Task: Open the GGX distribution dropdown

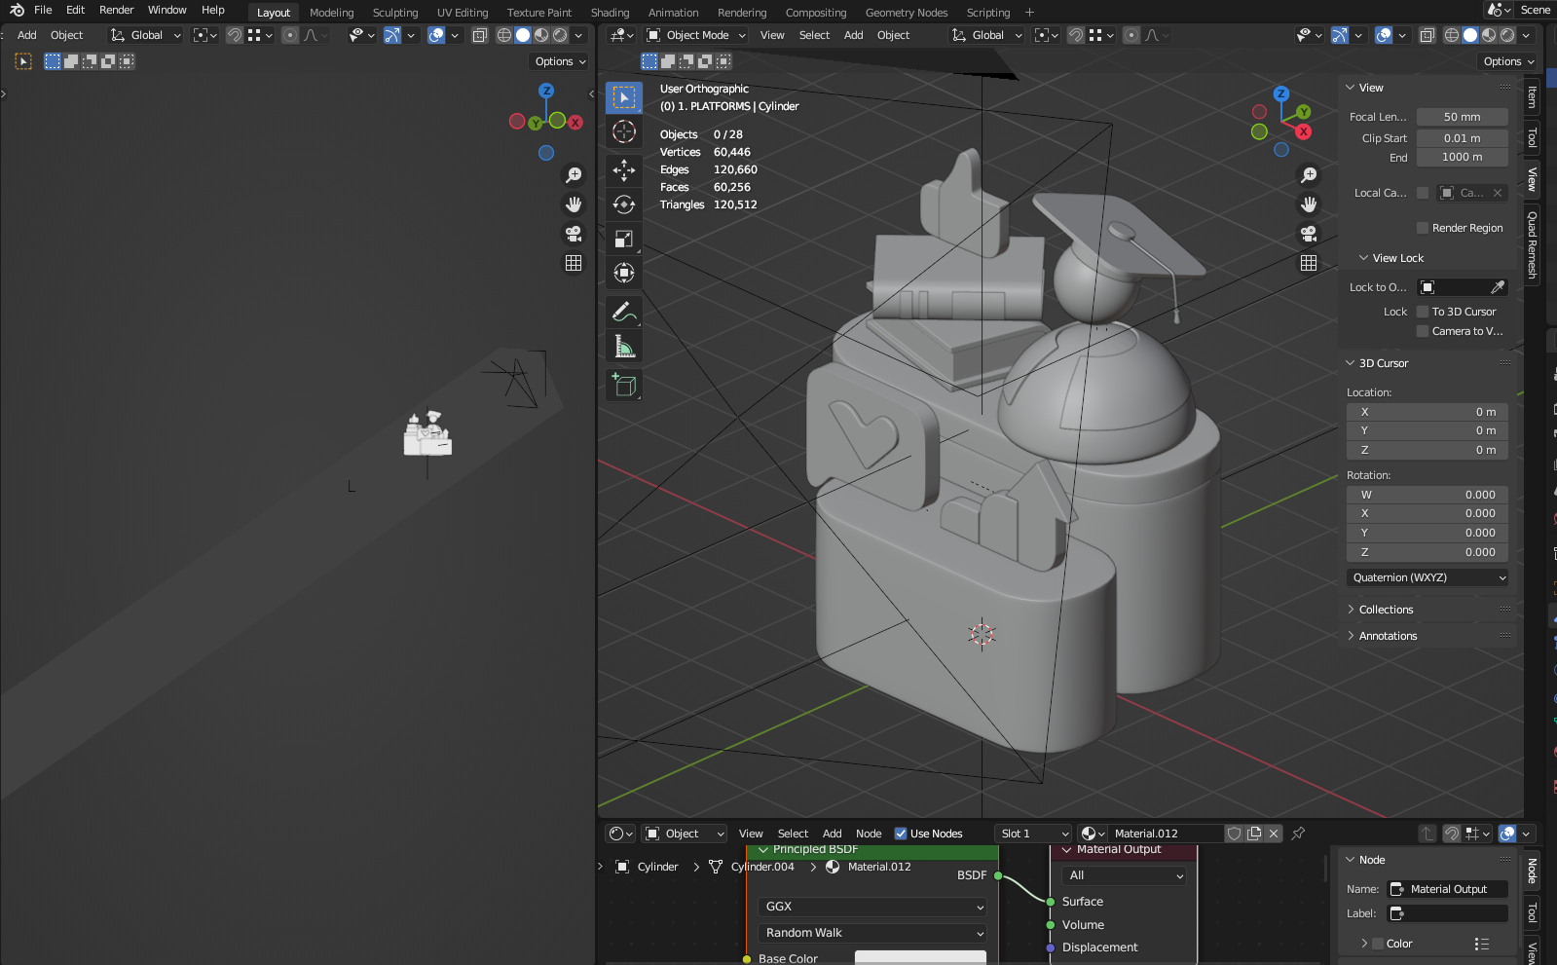Action: point(872,907)
